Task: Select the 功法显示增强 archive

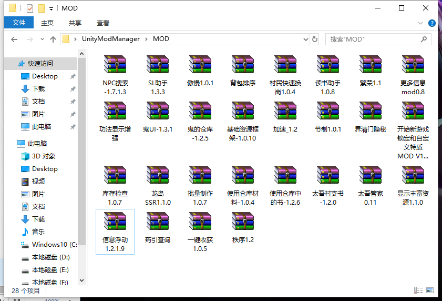Action: tap(115, 122)
